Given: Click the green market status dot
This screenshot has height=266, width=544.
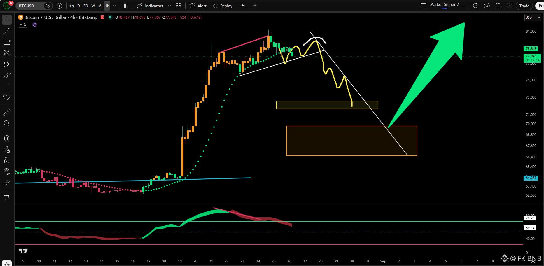Looking at the screenshot, I should pyautogui.click(x=110, y=17).
